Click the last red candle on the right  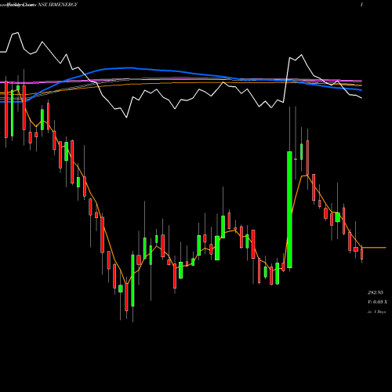point(362,254)
